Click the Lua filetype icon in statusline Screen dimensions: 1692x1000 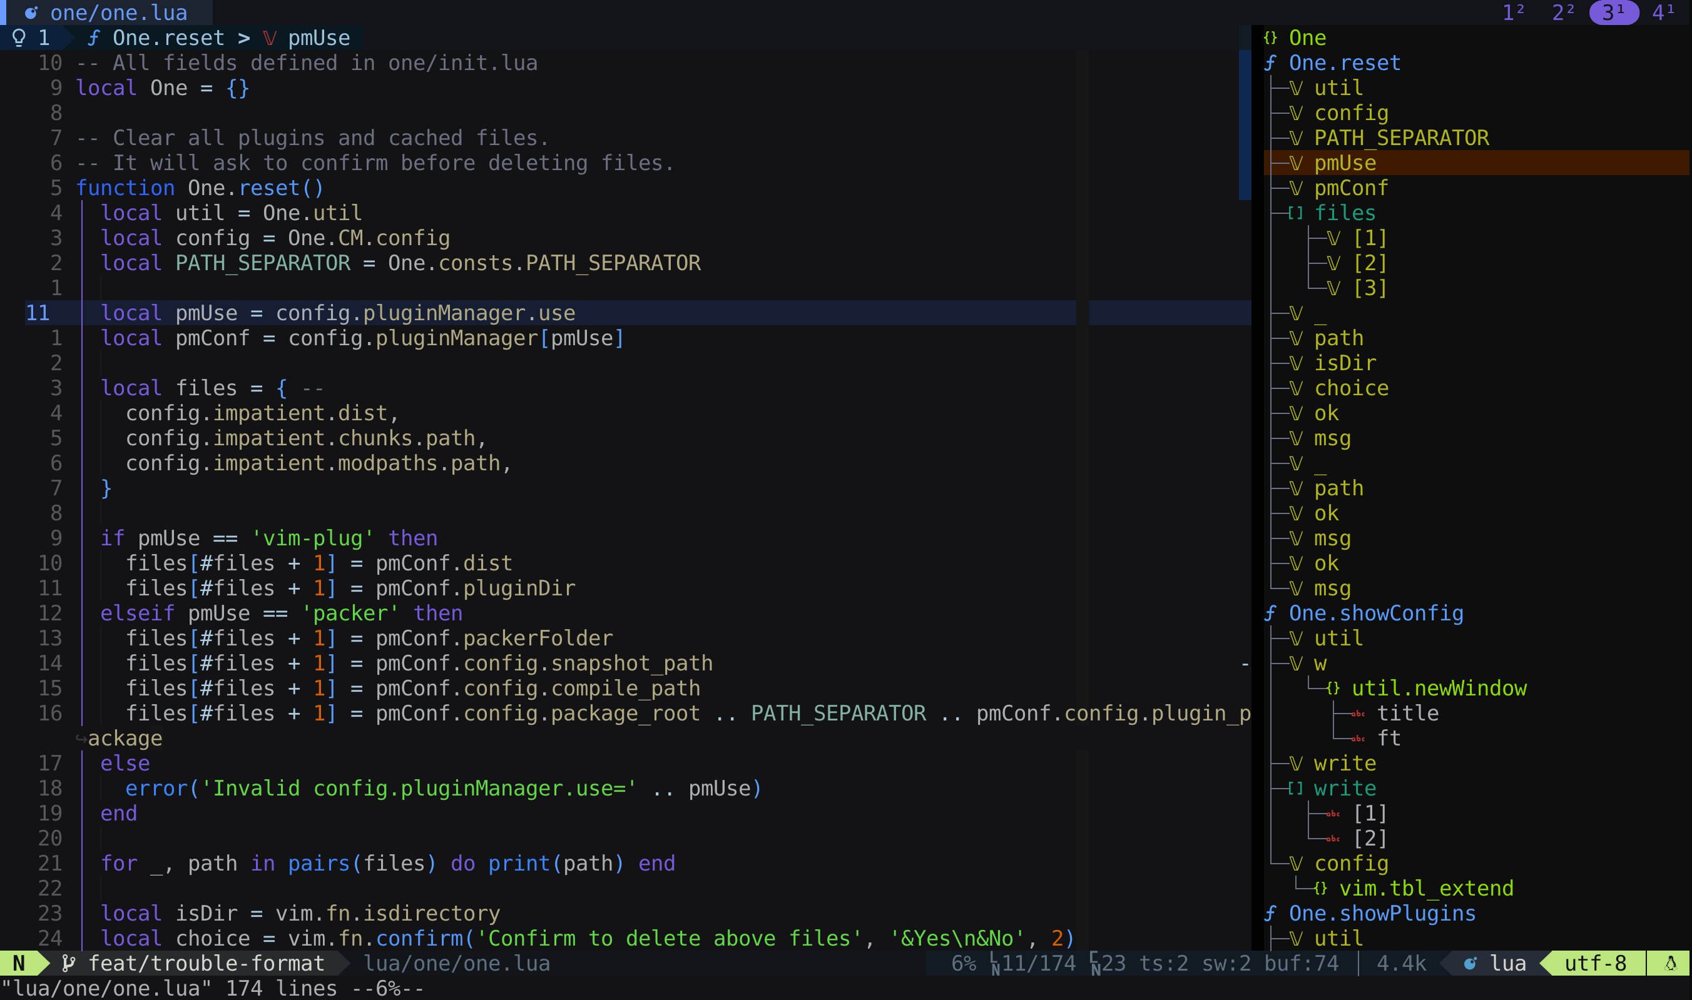click(x=1470, y=964)
